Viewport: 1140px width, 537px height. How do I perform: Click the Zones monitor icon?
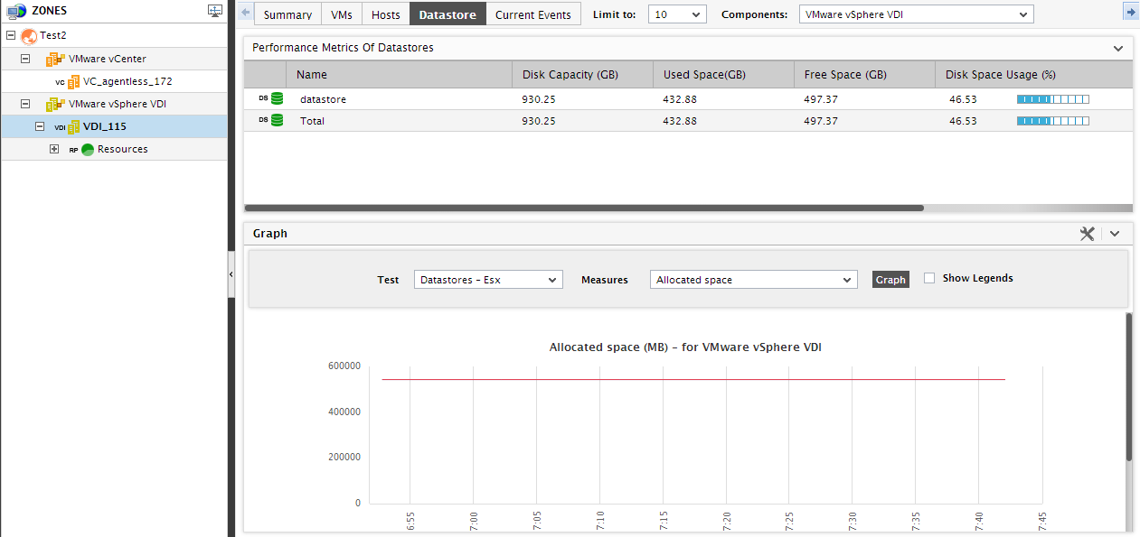click(15, 11)
